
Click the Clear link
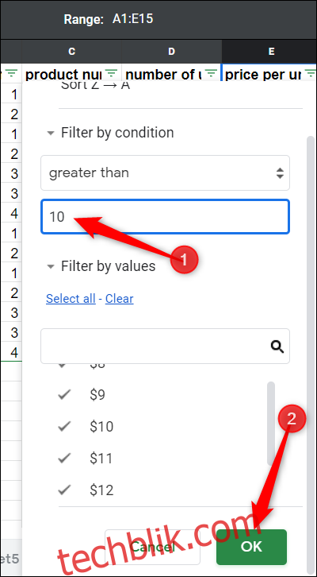click(x=119, y=299)
